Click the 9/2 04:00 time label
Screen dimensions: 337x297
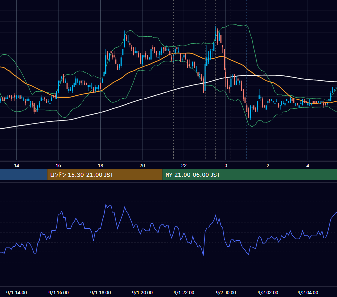(x=308, y=292)
